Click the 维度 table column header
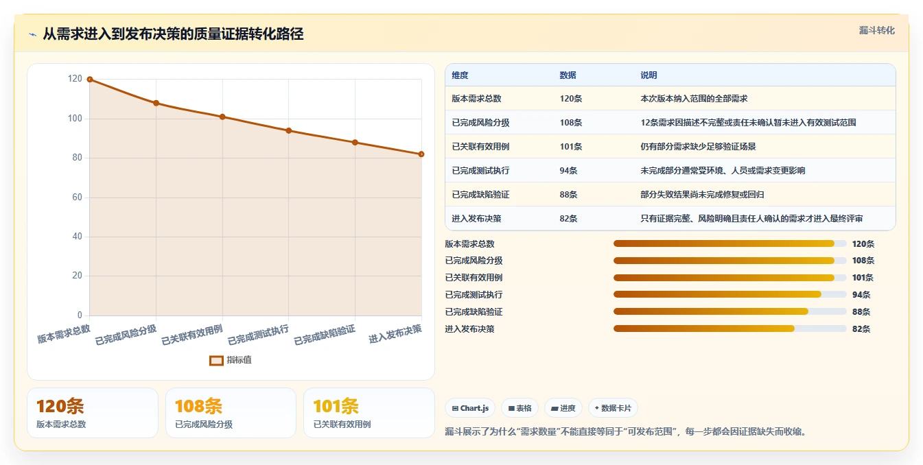The width and height of the screenshot is (923, 465). click(x=460, y=75)
